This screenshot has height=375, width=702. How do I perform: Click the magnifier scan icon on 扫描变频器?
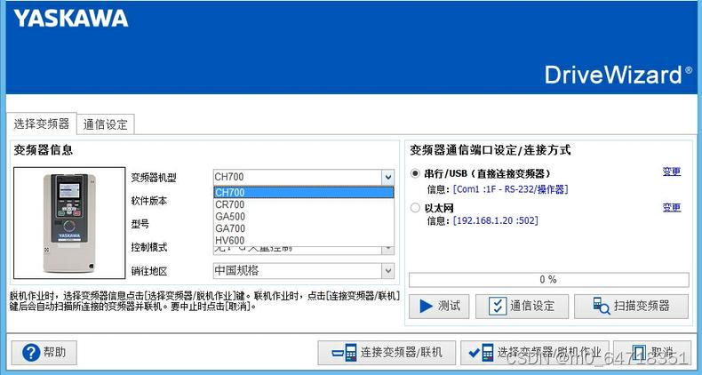coord(602,306)
